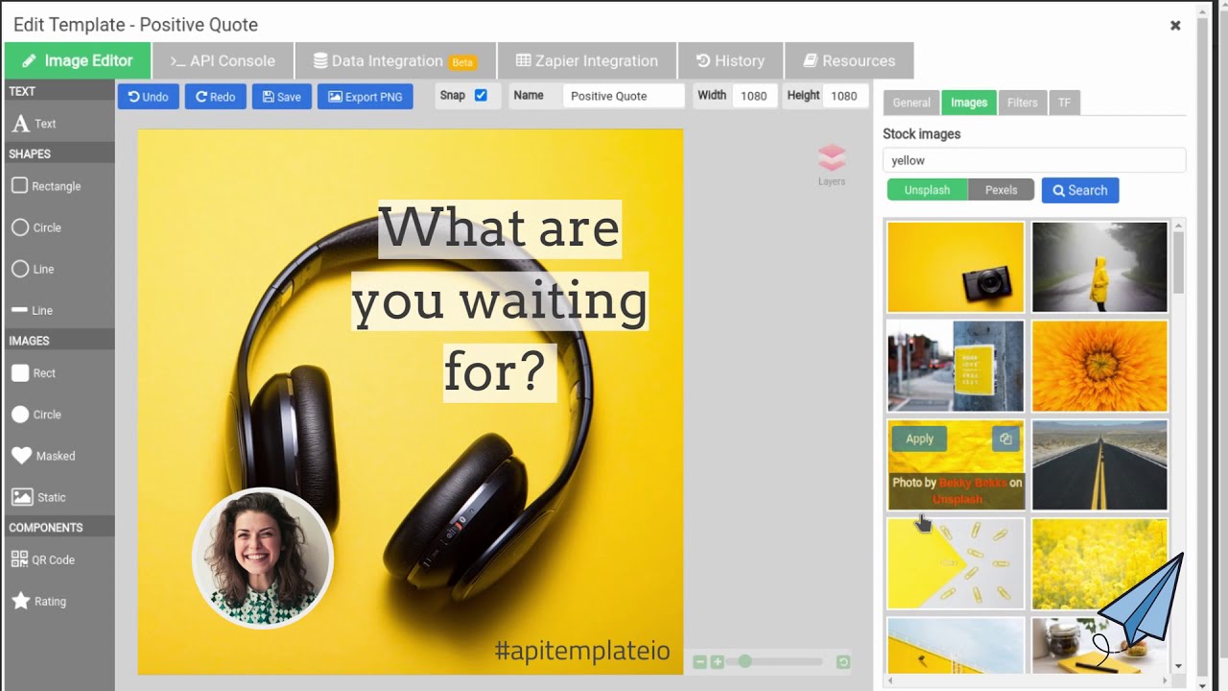The image size is (1228, 691).
Task: Toggle the Snap checkbox
Action: (x=481, y=95)
